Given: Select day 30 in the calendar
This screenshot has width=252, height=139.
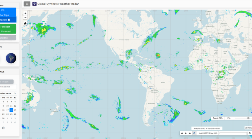Looking at the screenshot, I should 3,118.
